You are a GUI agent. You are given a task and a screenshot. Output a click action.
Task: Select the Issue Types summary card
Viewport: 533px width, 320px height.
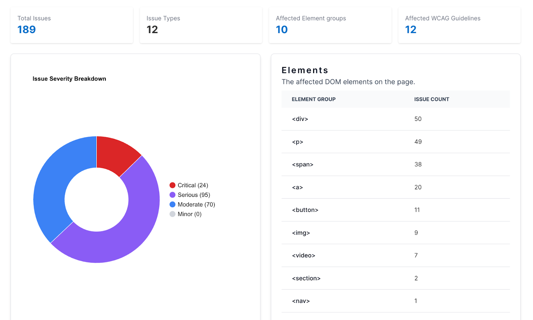[201, 25]
